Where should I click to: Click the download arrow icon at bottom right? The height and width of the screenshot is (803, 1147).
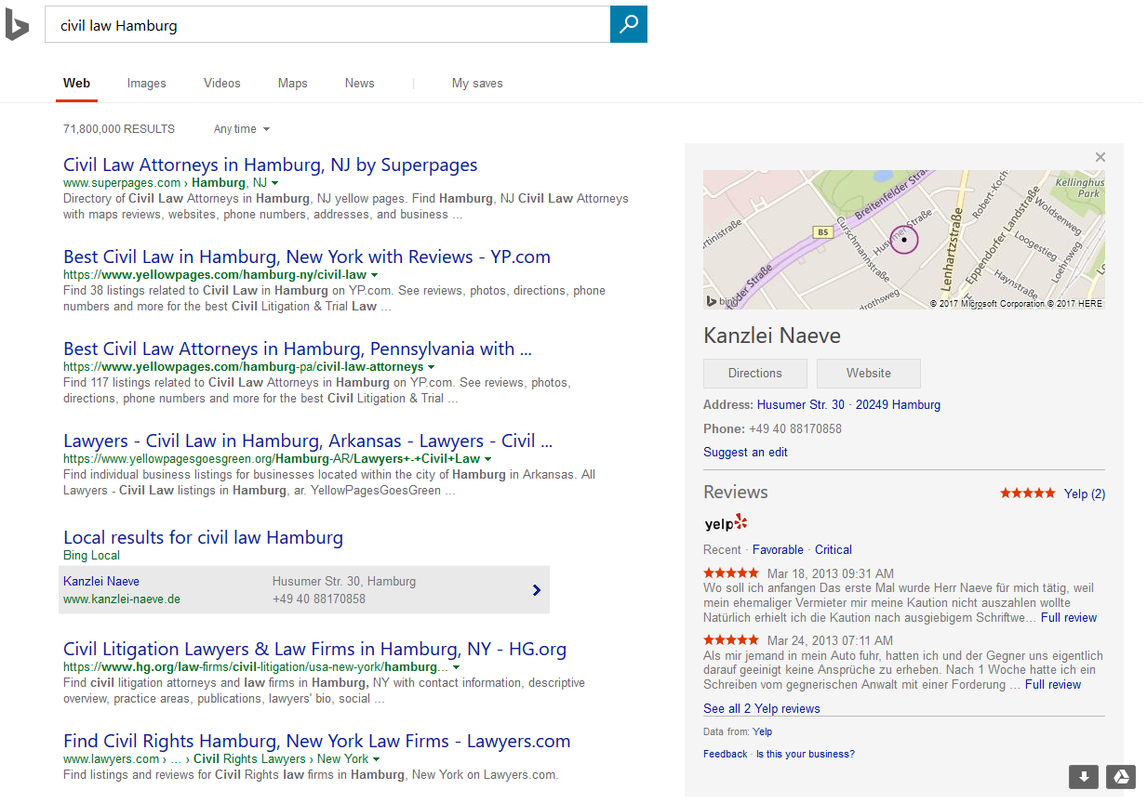coord(1083,777)
